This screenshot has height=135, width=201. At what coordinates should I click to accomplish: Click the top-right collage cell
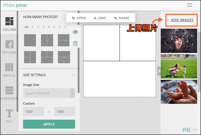pos(138,43)
